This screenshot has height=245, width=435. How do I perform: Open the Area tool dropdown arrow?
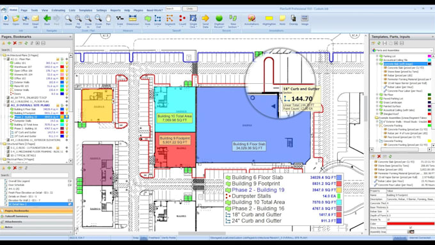148,27
